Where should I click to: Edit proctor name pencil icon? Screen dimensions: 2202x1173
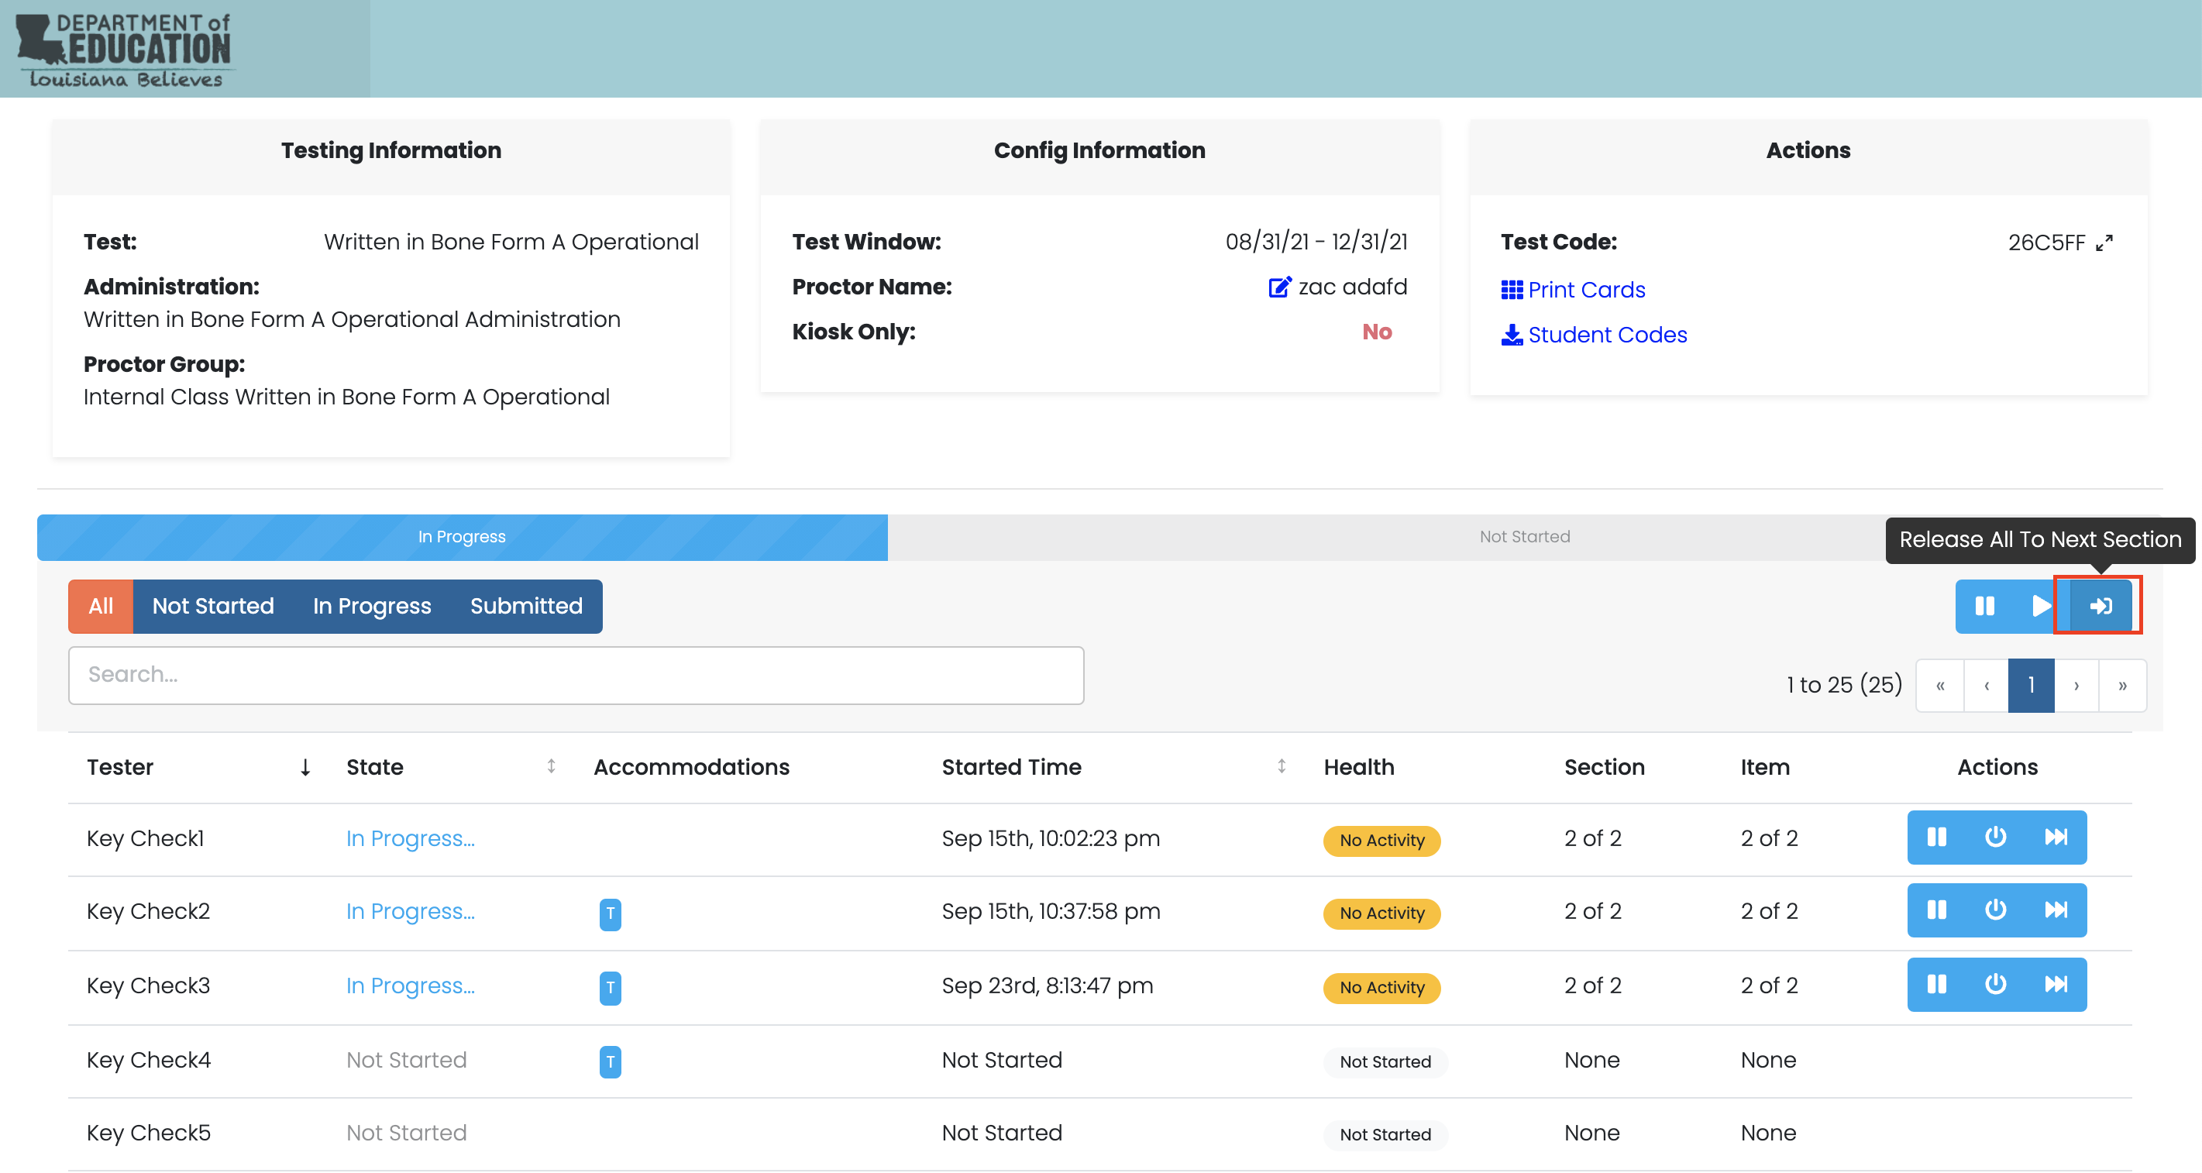pyautogui.click(x=1278, y=287)
